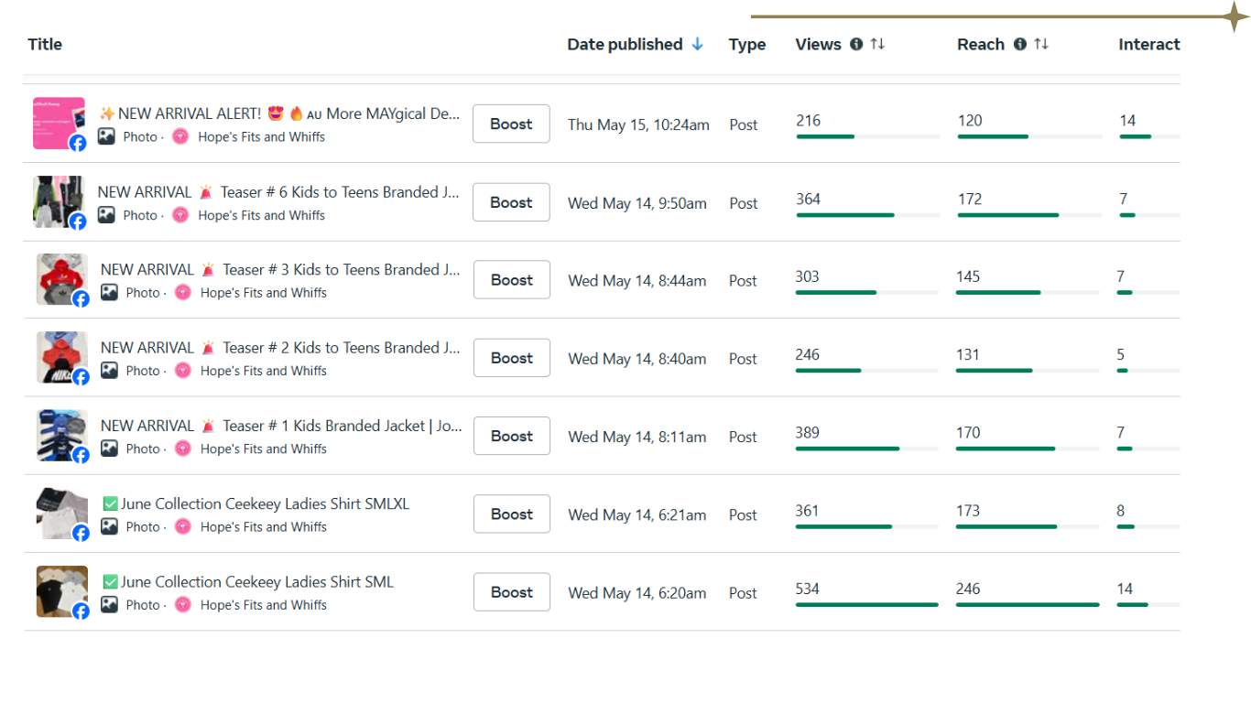
Task: Boost the NEW ARRIVAL ALERT post
Action: pyautogui.click(x=511, y=124)
